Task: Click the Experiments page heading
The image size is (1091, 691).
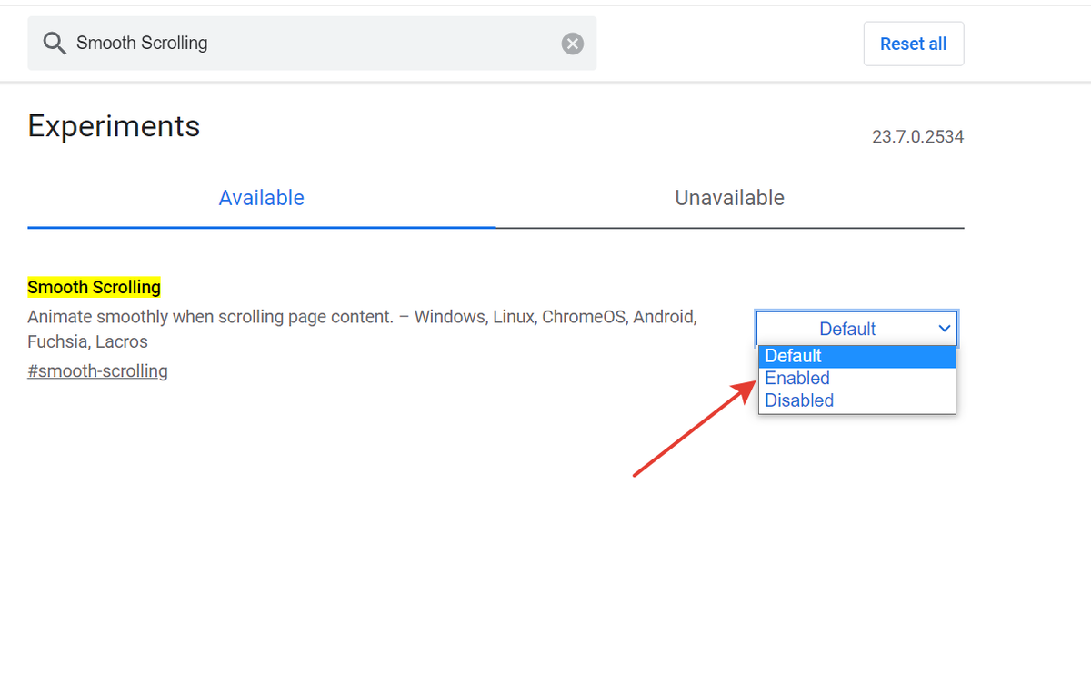Action: 114,125
